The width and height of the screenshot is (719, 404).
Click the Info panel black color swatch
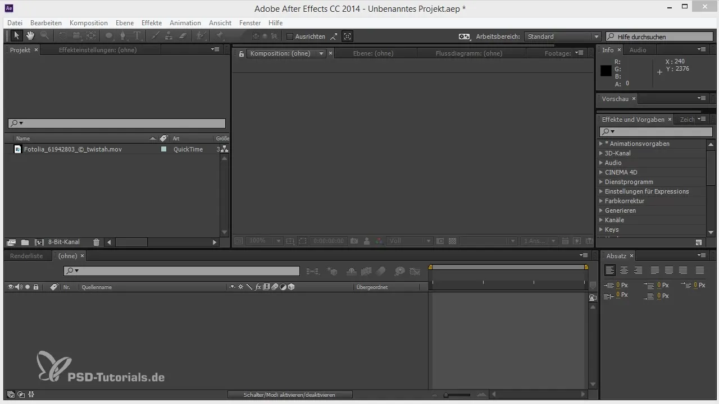click(x=606, y=71)
